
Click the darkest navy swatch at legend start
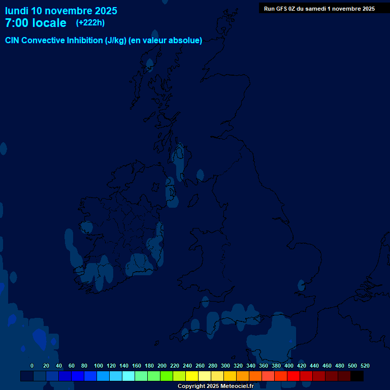point(27,376)
